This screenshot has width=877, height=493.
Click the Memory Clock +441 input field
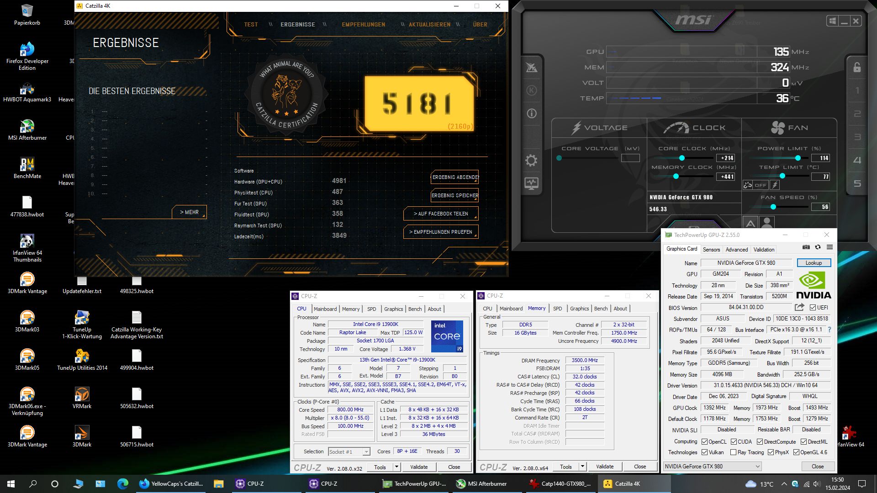click(x=725, y=177)
